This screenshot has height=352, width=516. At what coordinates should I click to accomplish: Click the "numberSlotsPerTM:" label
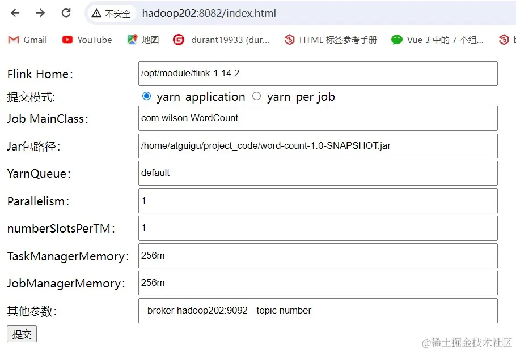click(x=61, y=228)
